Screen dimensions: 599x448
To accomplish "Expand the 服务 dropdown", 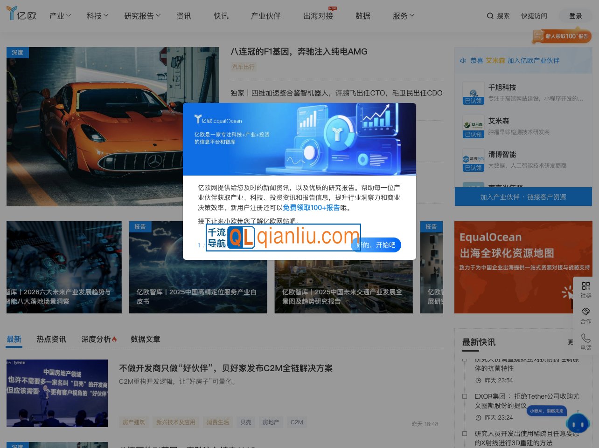I will coord(403,15).
